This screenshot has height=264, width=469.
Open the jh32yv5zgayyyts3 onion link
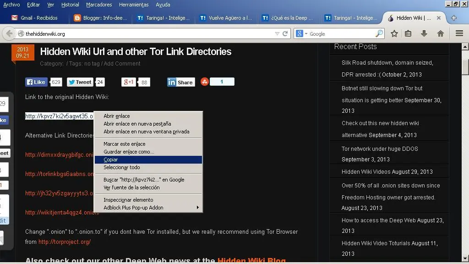(x=59, y=193)
